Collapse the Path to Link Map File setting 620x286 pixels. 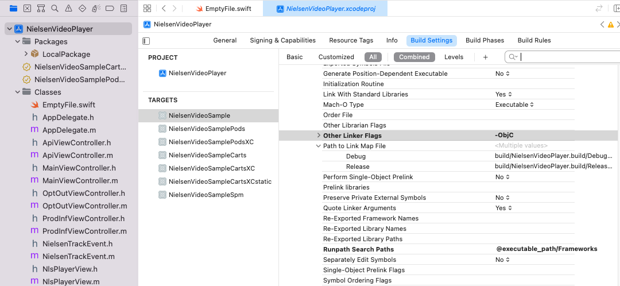click(319, 146)
